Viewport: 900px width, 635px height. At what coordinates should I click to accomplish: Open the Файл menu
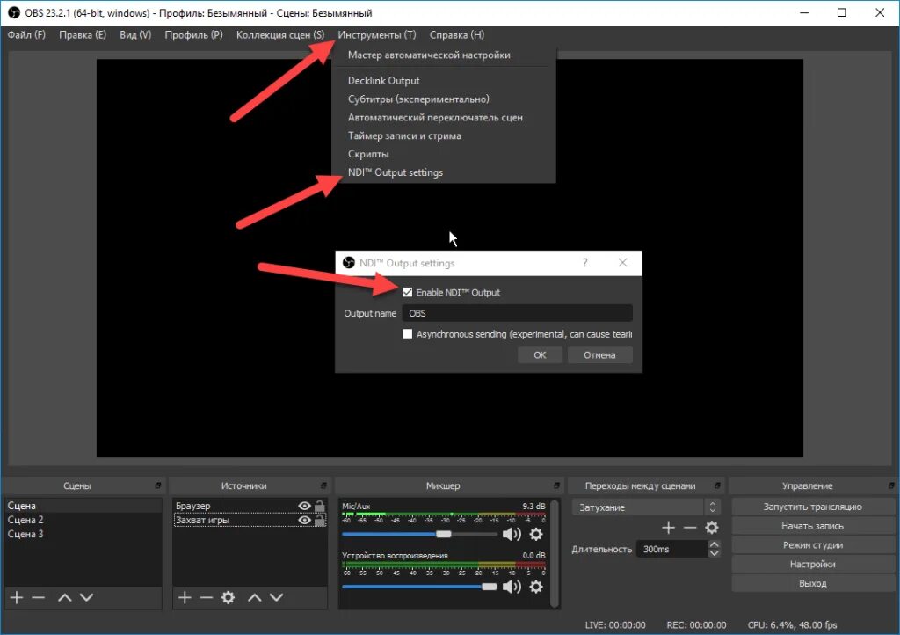[26, 35]
